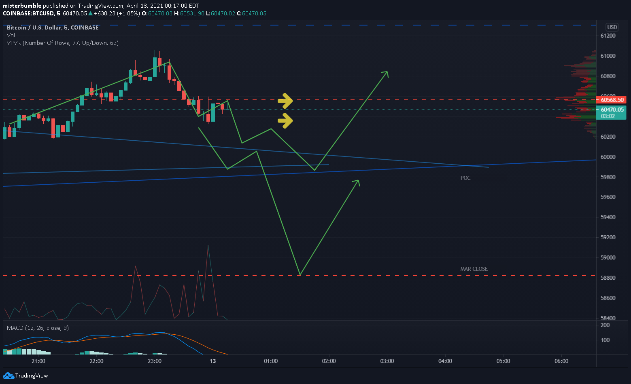Click the 59200 price axis label
631x384 pixels.
(x=608, y=237)
